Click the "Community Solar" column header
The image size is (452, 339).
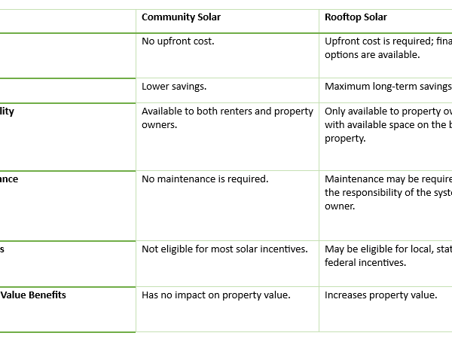click(181, 17)
